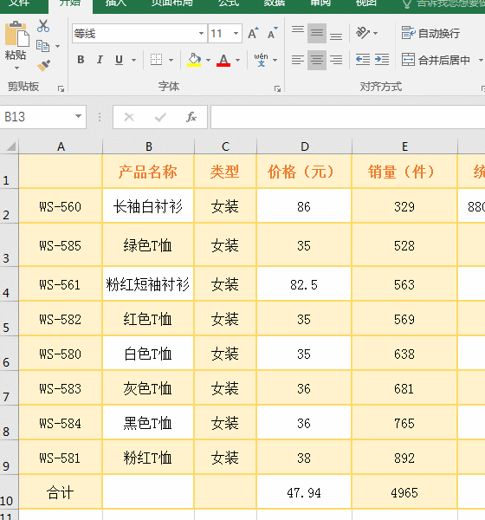
Task: Select cell 黑色T恤
Action: (x=148, y=423)
